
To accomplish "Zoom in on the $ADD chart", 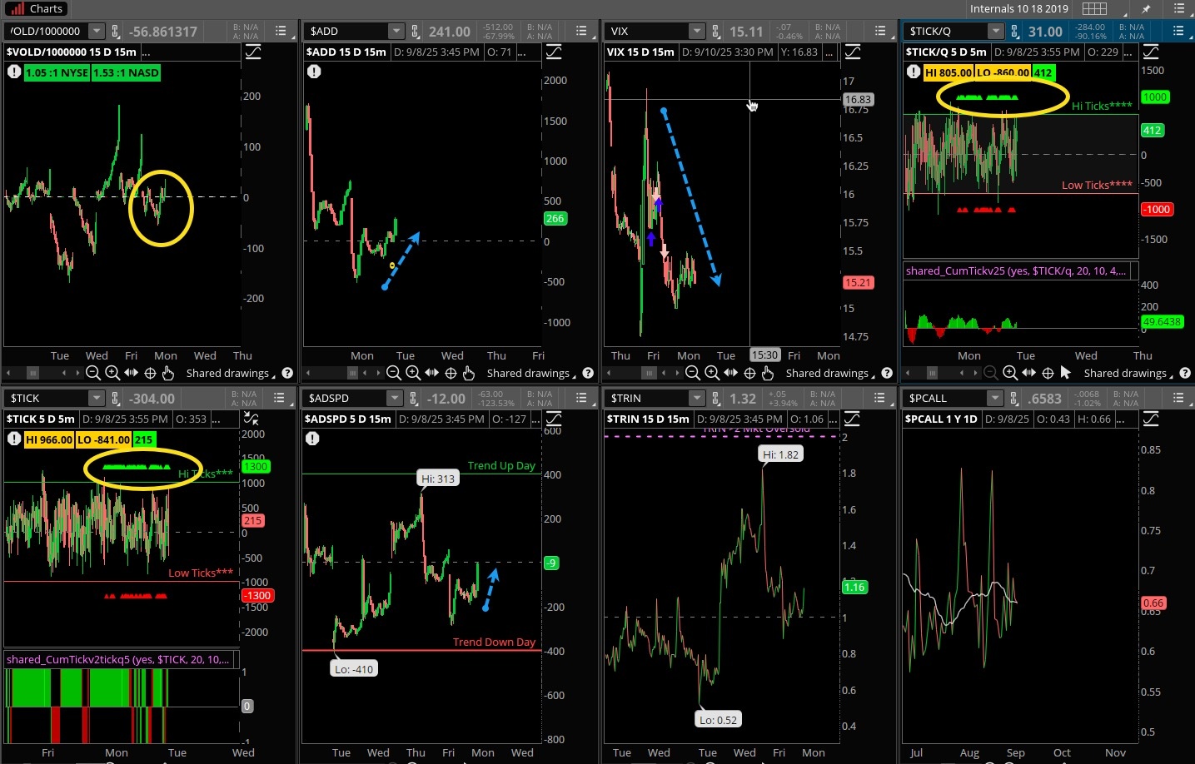I will pos(412,373).
